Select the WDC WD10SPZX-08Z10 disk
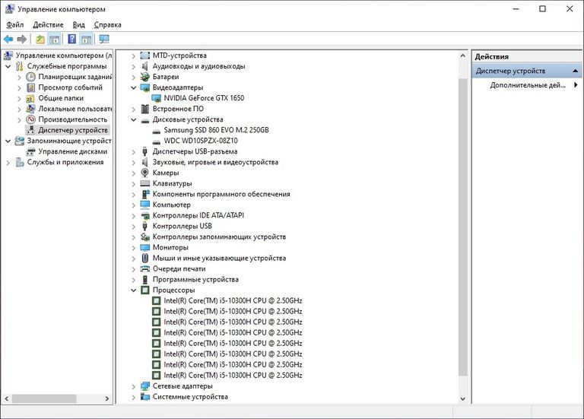584x419 pixels. coord(201,141)
